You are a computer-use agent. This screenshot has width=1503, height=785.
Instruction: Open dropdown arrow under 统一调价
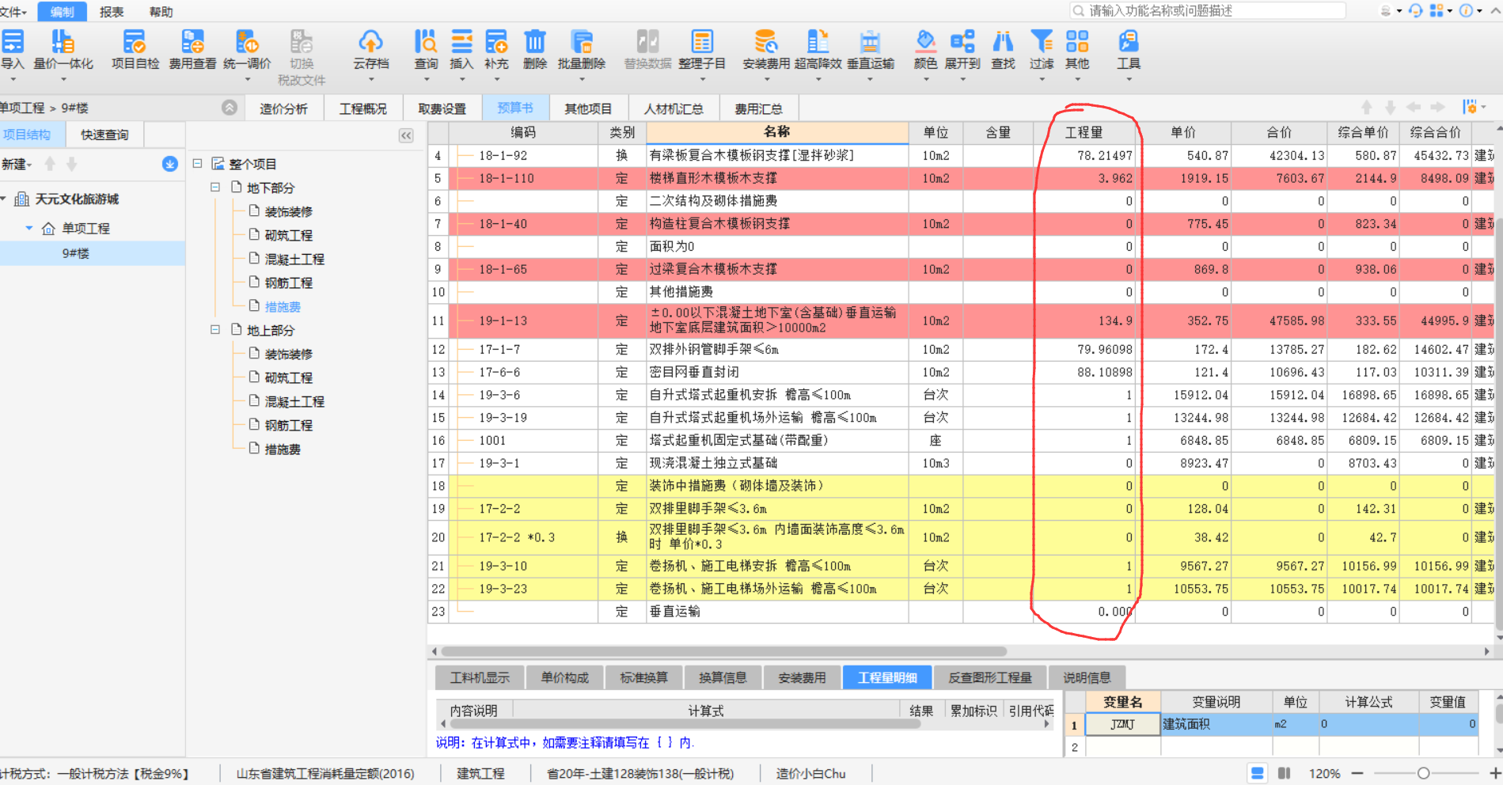tap(247, 80)
